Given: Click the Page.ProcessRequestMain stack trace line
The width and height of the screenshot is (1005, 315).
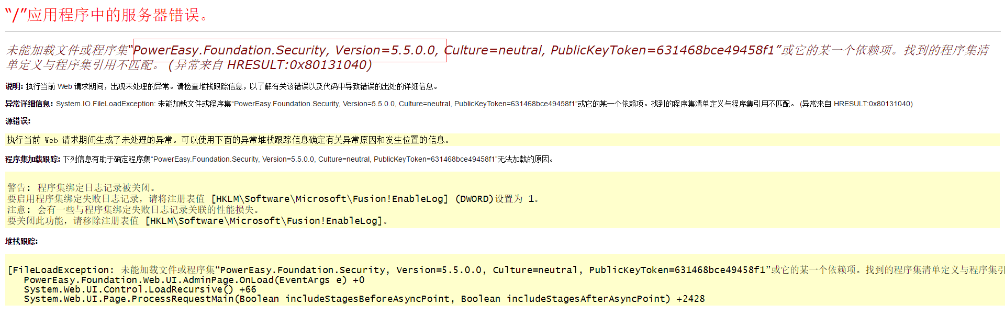Looking at the screenshot, I should coord(364,299).
